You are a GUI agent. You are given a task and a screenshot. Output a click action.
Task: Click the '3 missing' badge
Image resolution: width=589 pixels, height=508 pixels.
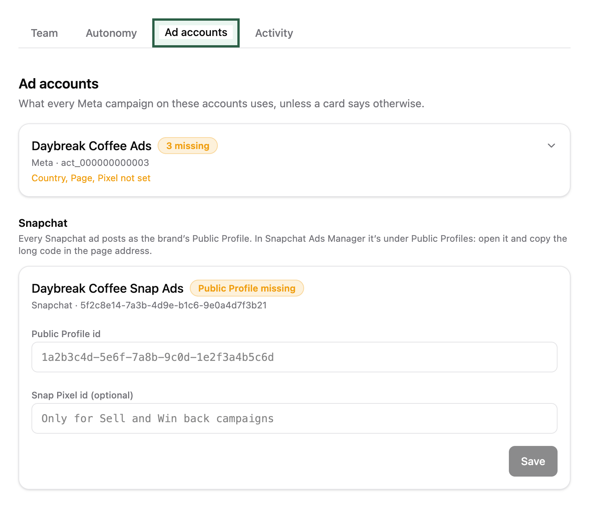188,146
